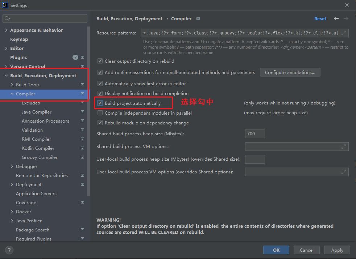The width and height of the screenshot is (356, 259).
Task: Click the project-level icon beside RMI Compiler
Action: 82,139
